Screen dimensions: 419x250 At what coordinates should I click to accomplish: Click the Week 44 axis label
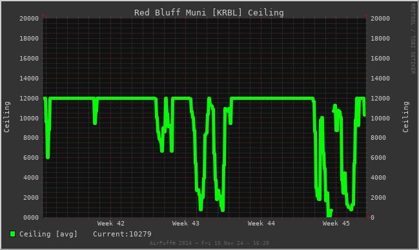(x=261, y=224)
